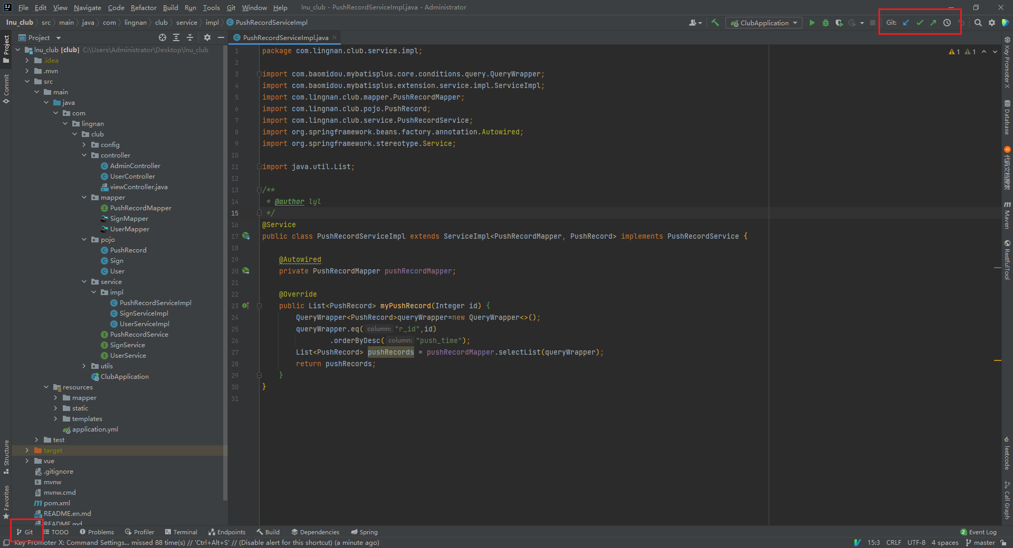This screenshot has height=548, width=1013.
Task: Open the Build menu
Action: click(170, 7)
